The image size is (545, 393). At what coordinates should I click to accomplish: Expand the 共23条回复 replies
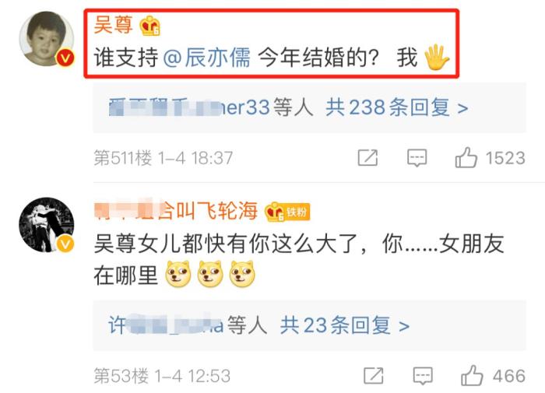click(344, 325)
